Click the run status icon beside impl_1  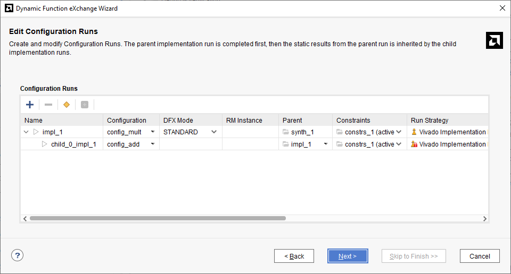click(36, 132)
